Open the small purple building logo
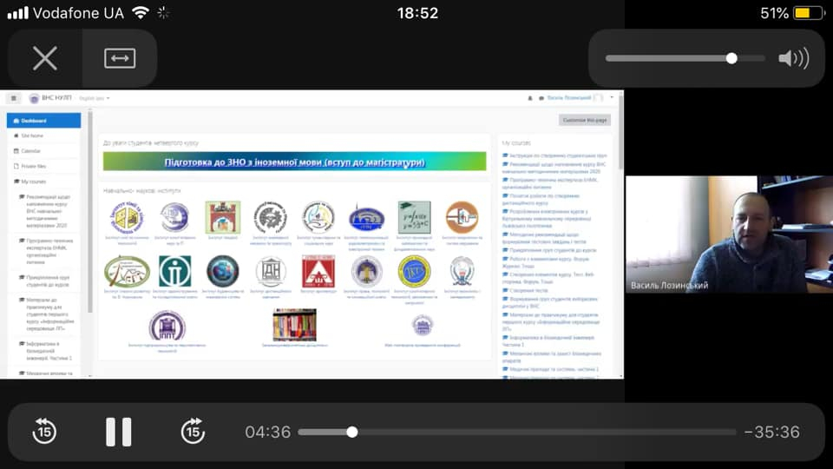The height and width of the screenshot is (469, 833). 423,325
